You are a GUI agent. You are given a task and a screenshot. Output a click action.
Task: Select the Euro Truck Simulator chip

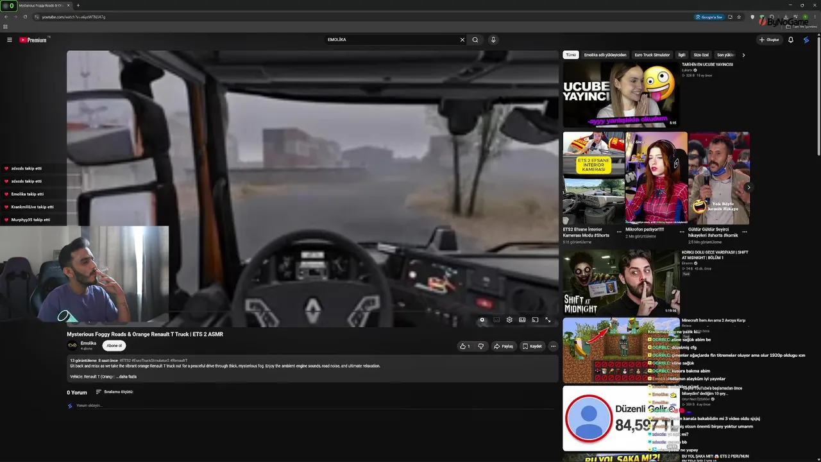[652, 55]
